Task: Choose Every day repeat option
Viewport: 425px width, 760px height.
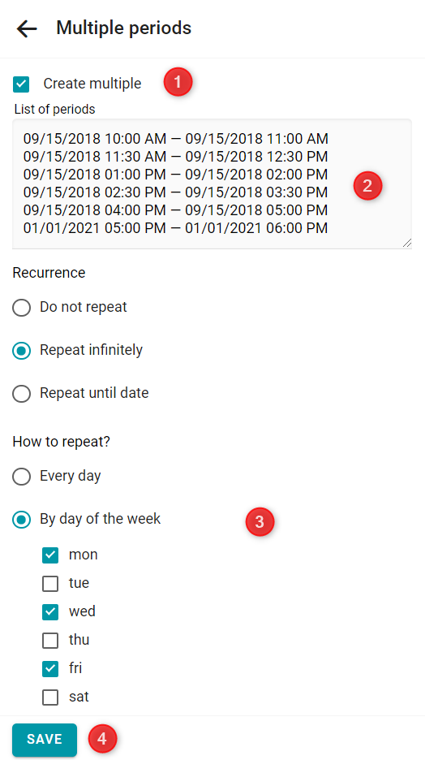Action: pos(21,477)
